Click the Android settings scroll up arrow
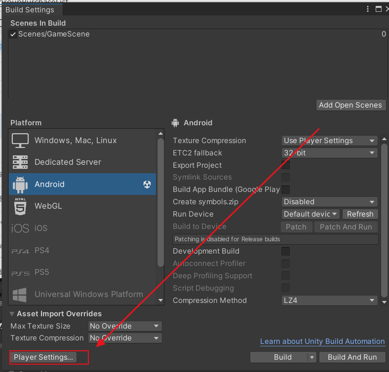Screen dimensions: 389x372 pyautogui.click(x=384, y=139)
